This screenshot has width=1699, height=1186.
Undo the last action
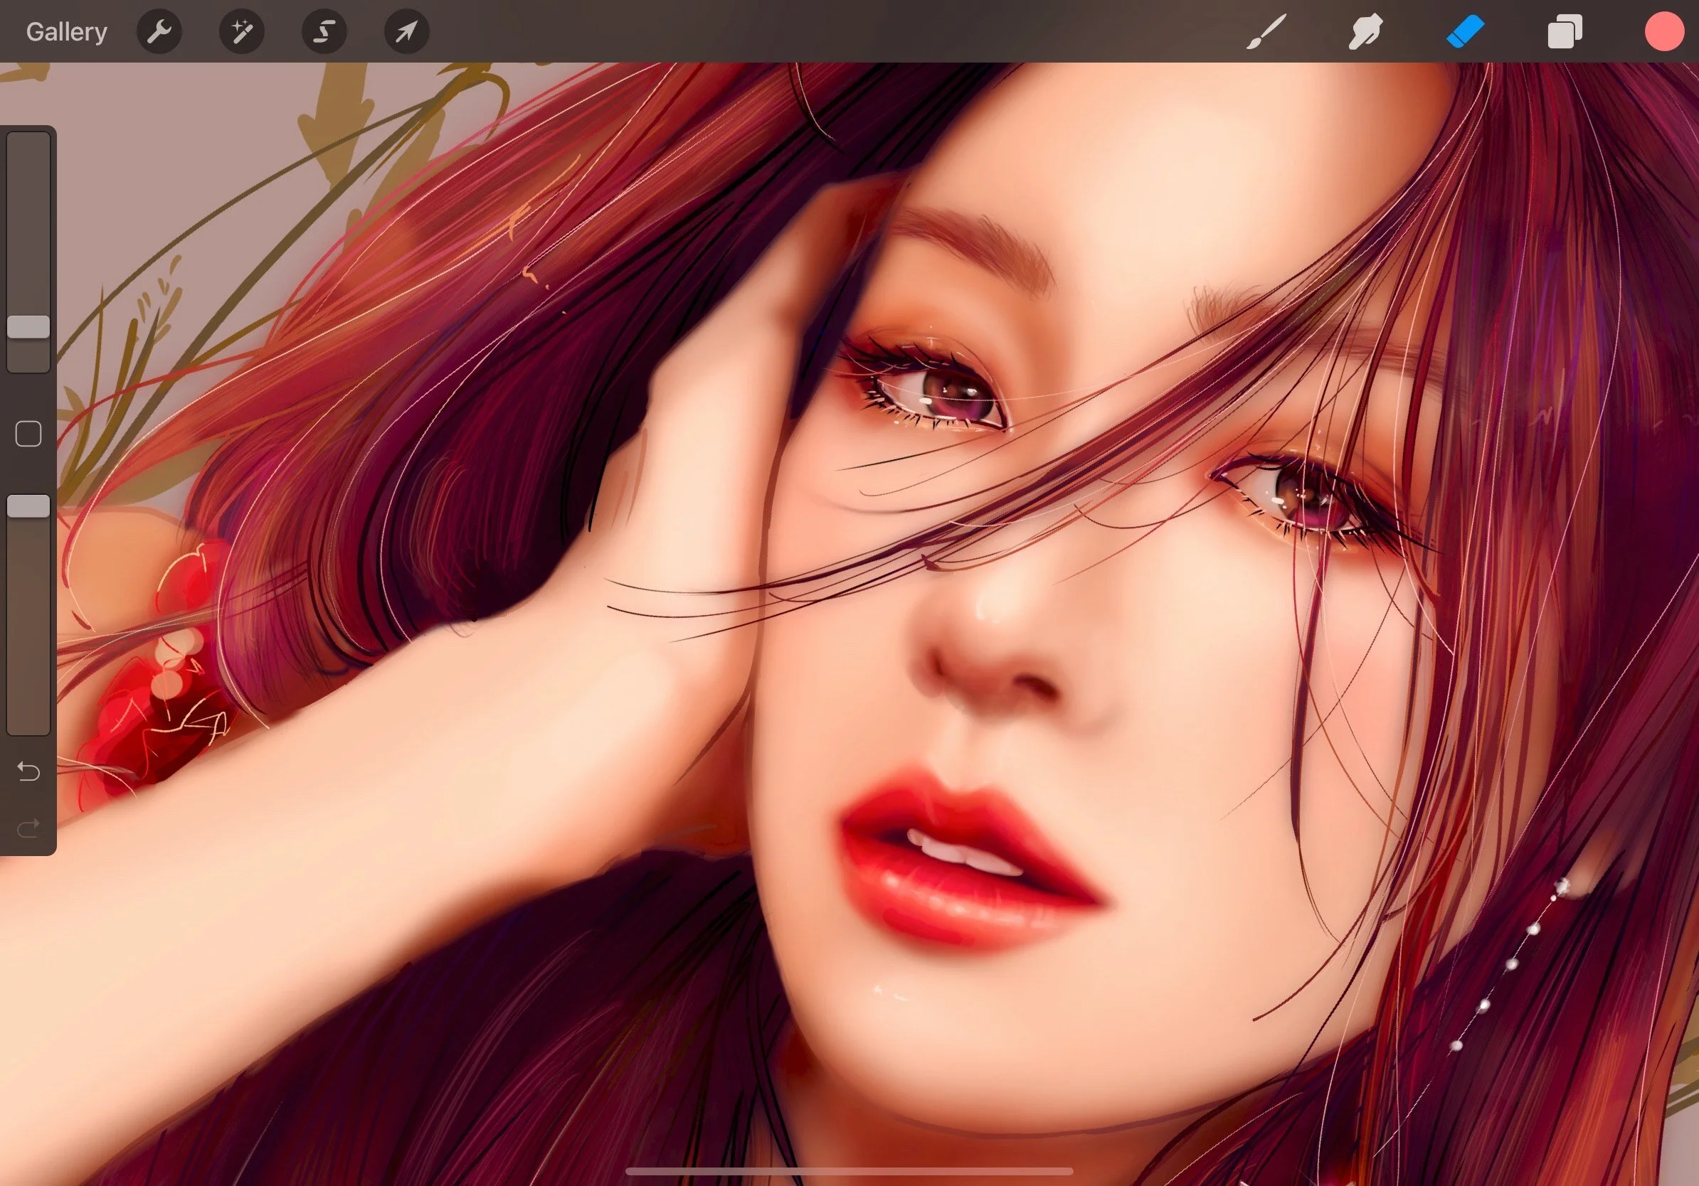click(28, 771)
